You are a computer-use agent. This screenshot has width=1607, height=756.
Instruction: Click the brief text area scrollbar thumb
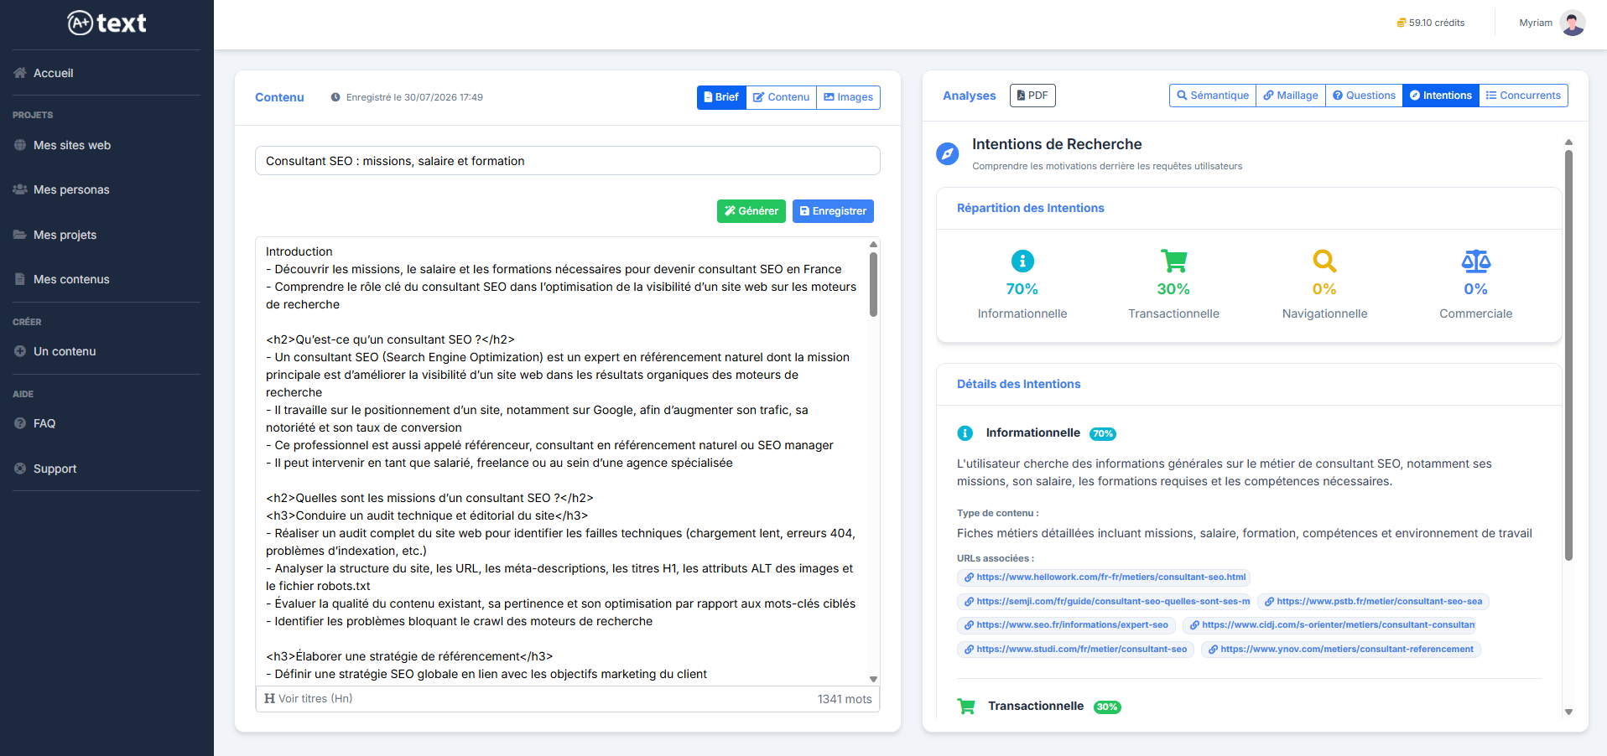tap(873, 284)
